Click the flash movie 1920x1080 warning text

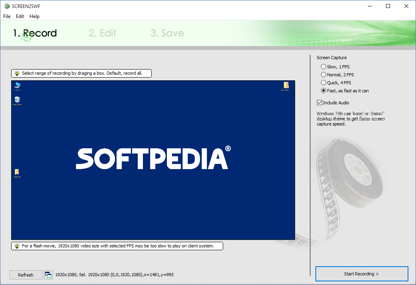coord(118,246)
